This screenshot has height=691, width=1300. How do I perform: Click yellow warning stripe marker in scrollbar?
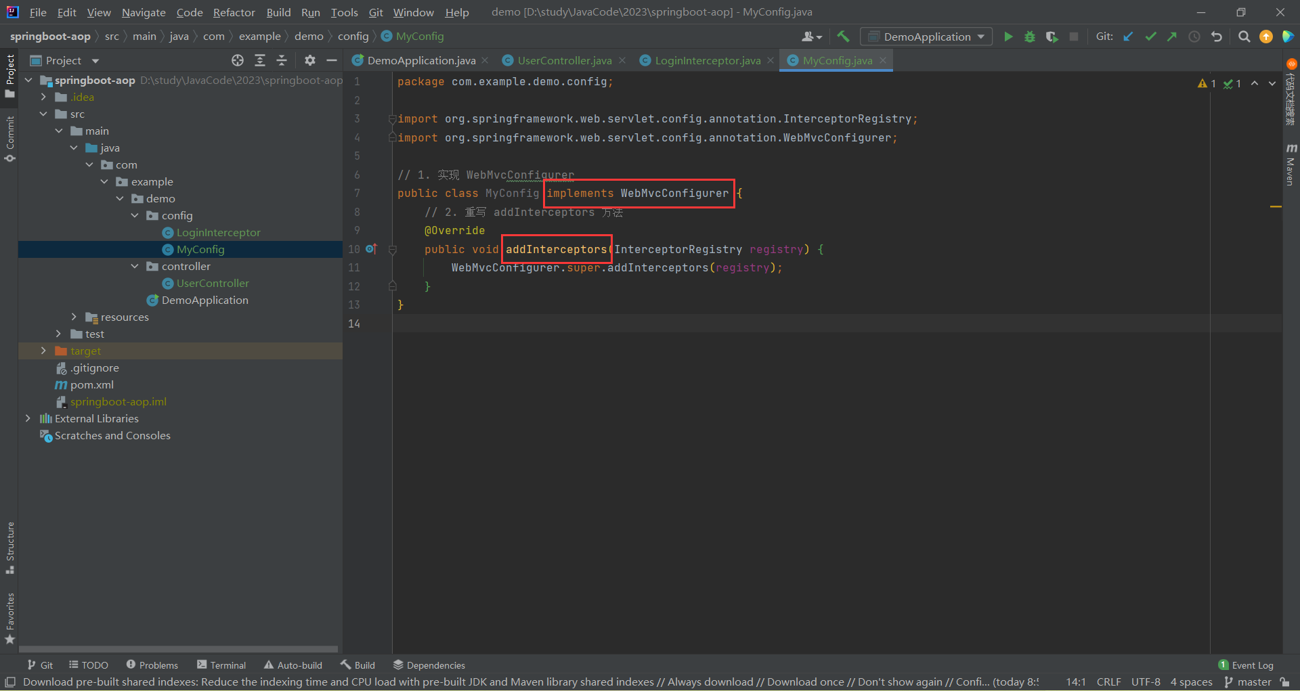click(1276, 206)
